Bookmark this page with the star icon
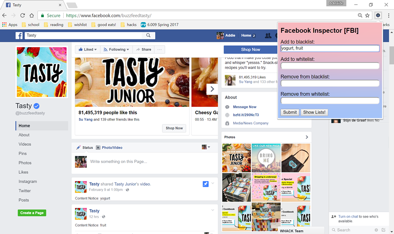 pos(367,15)
